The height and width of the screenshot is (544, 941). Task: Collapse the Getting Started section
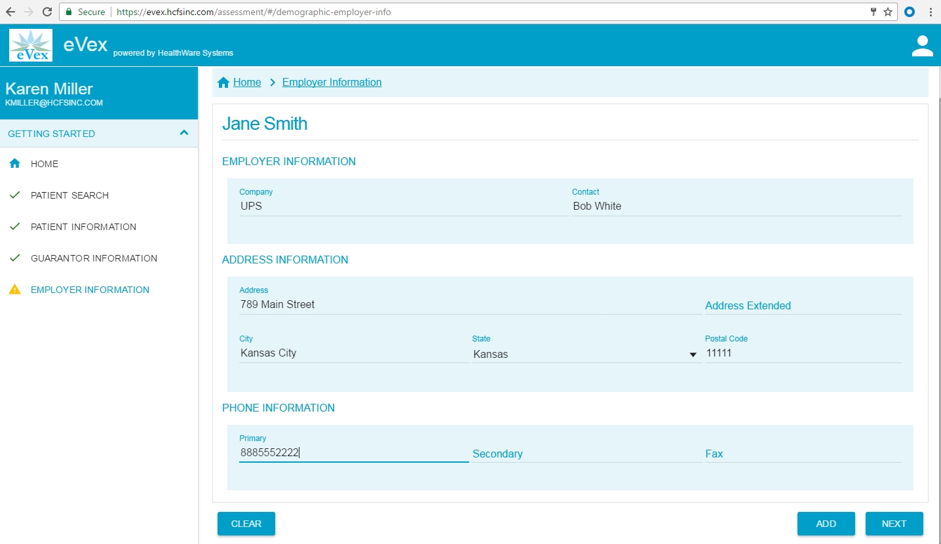tap(184, 133)
